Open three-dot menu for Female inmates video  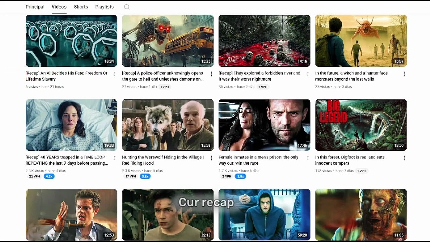pyautogui.click(x=308, y=158)
